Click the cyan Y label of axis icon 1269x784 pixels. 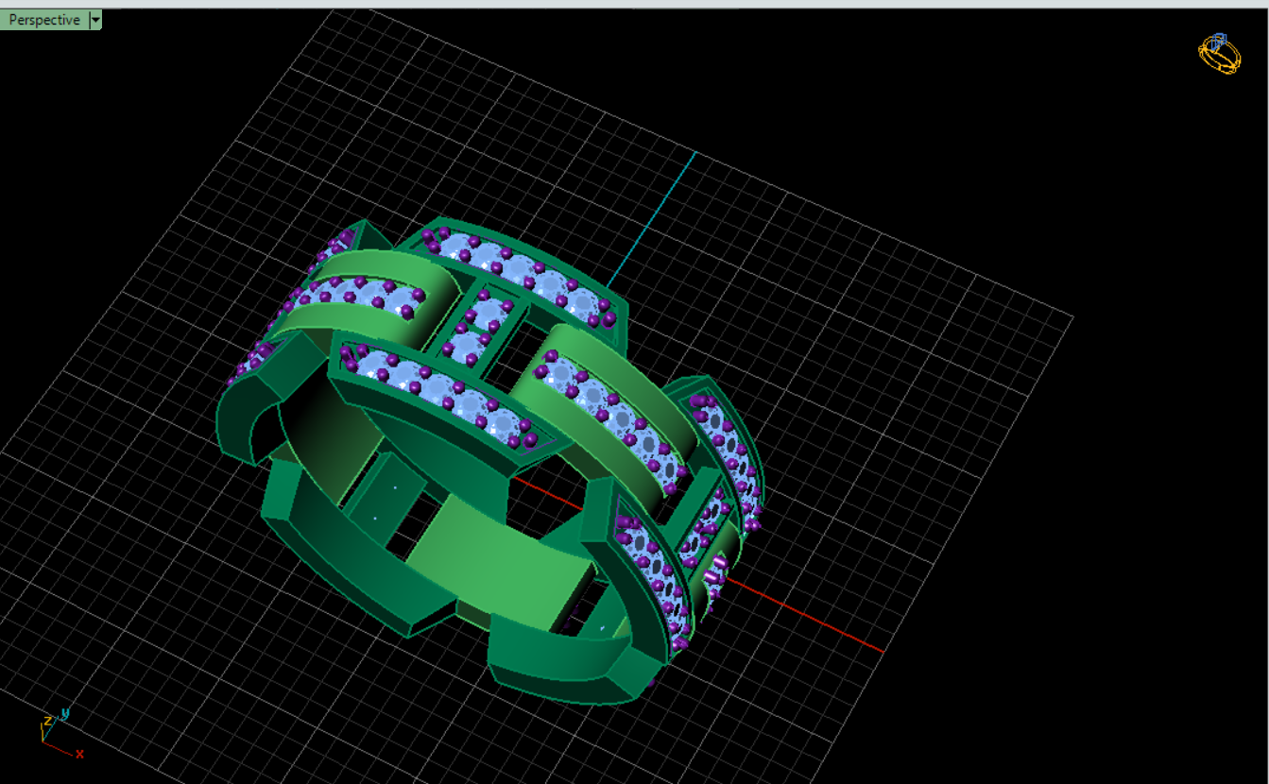pyautogui.click(x=65, y=713)
